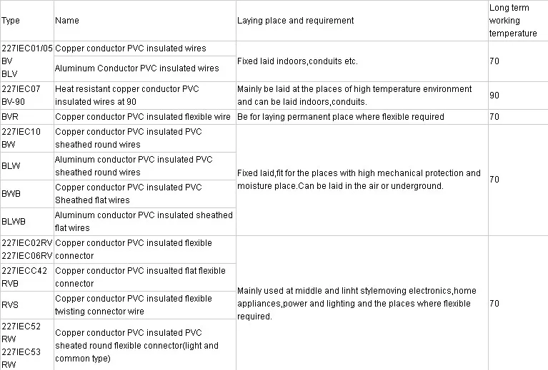Click the RVS type cell
548x370 pixels.
coord(11,305)
